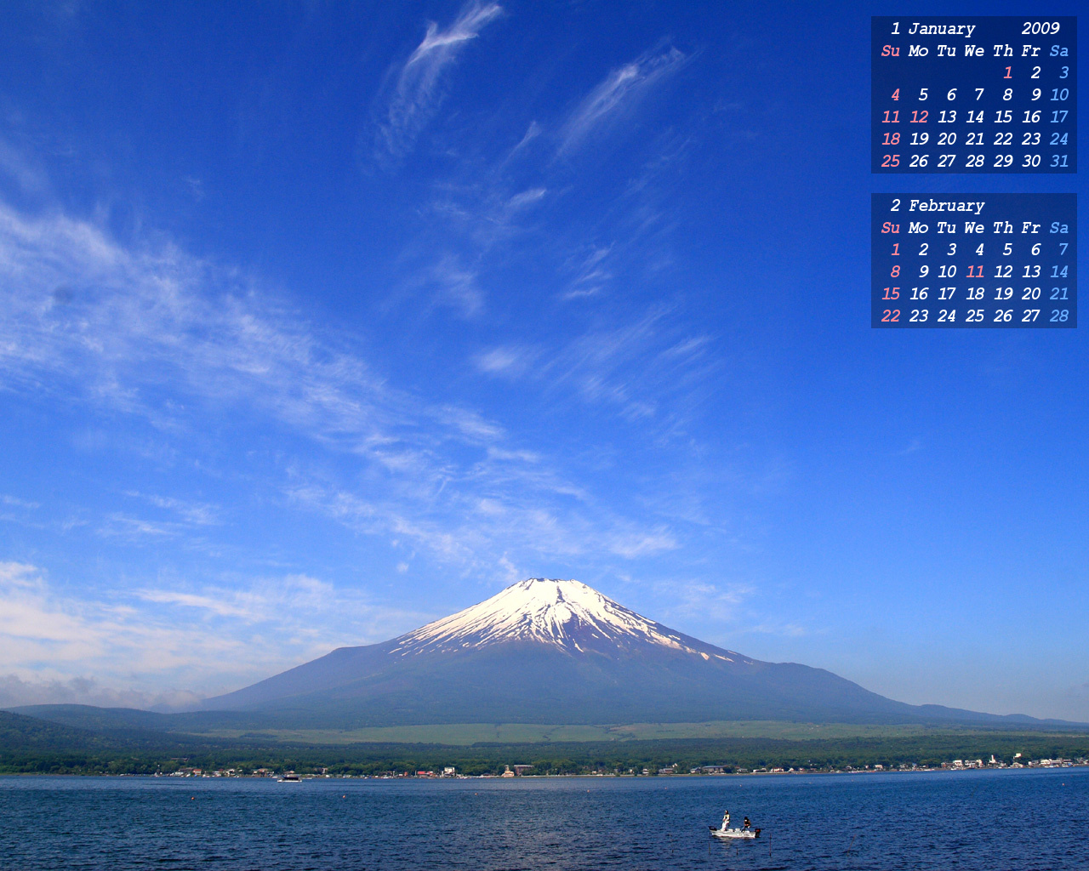This screenshot has height=871, width=1089.
Task: Select February 26 in the calendar
Action: click(1003, 316)
